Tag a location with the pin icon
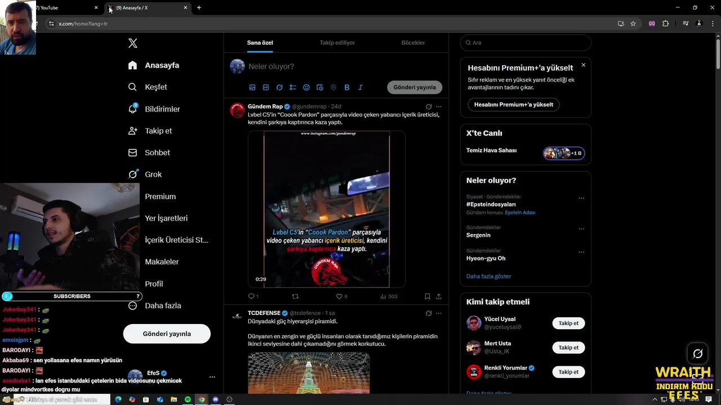This screenshot has height=405, width=721. [333, 87]
